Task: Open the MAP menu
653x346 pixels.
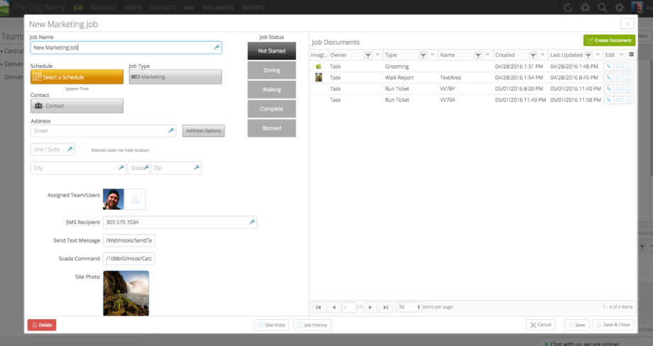Action: 189,8
